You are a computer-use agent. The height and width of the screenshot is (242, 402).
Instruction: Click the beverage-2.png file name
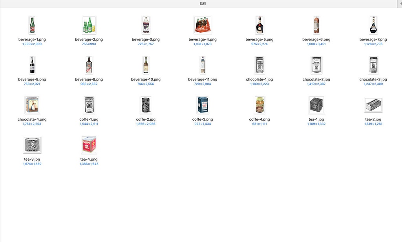89,40
